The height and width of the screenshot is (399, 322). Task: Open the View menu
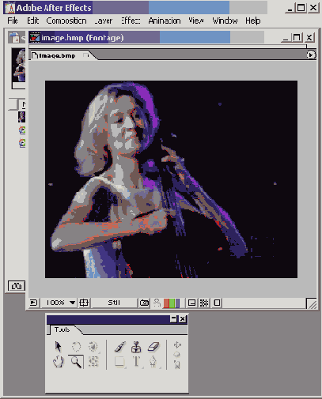[196, 21]
